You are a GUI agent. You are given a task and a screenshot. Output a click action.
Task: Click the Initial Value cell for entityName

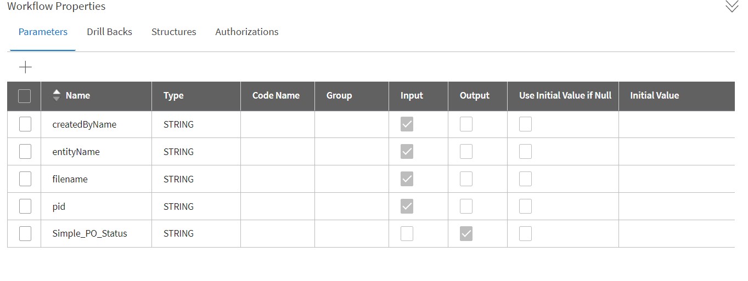point(676,152)
